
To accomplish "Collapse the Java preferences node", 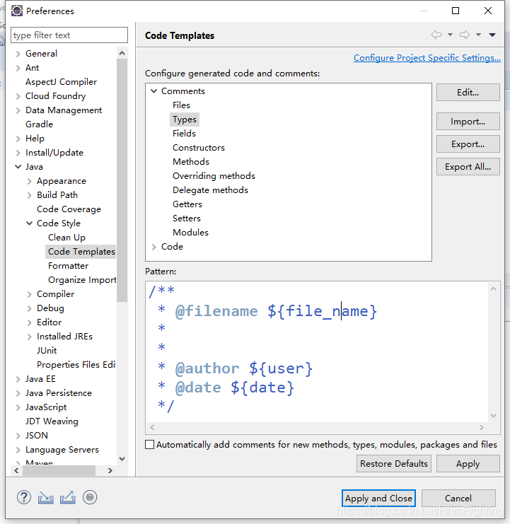I will point(18,167).
